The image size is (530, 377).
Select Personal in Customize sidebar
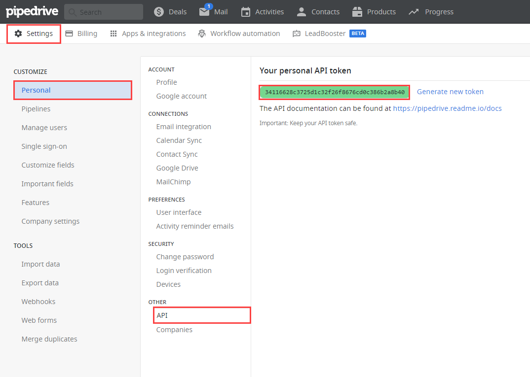click(x=73, y=90)
